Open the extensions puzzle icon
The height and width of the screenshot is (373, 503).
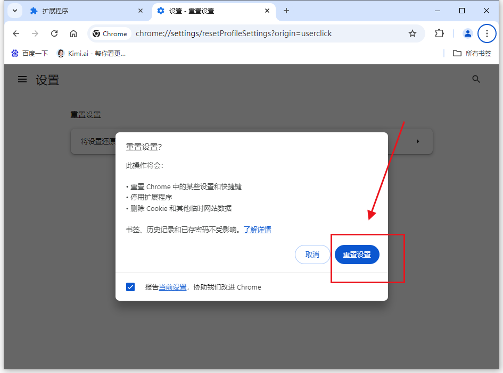pyautogui.click(x=439, y=33)
